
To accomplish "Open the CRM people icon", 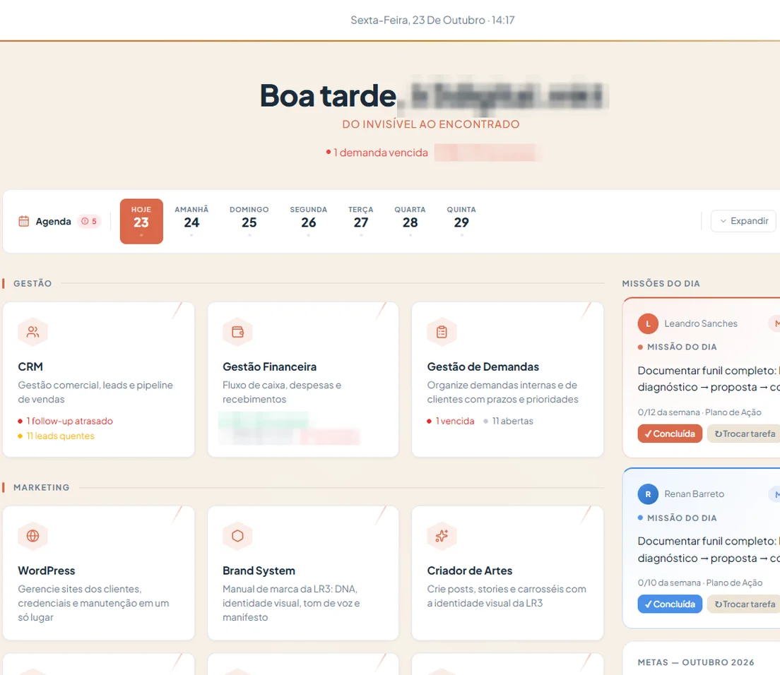I will (32, 332).
